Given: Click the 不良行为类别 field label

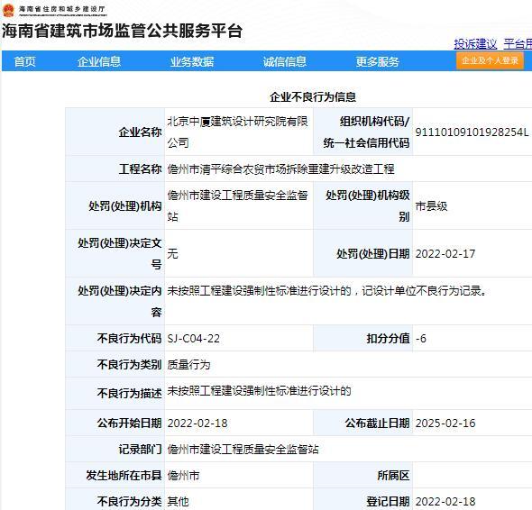Looking at the screenshot, I should 129,365.
